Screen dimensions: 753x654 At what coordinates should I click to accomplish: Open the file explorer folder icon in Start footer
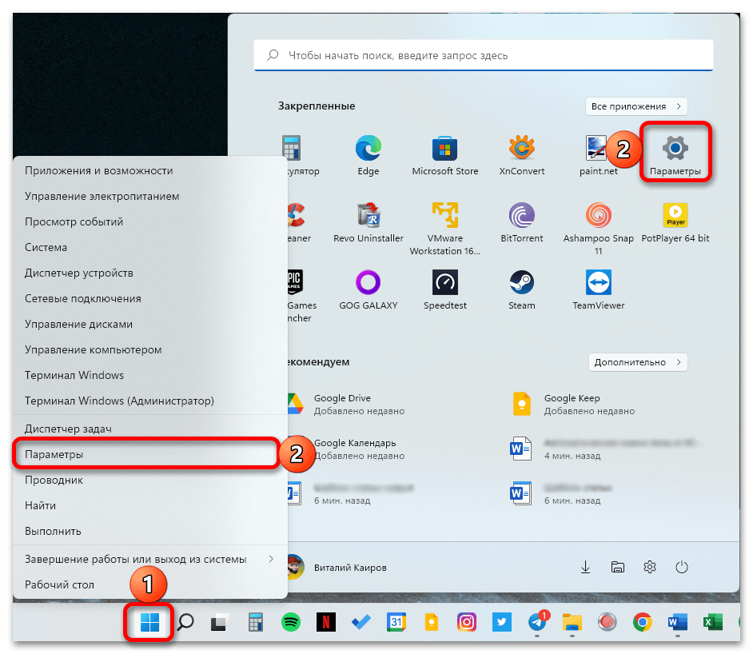[618, 567]
